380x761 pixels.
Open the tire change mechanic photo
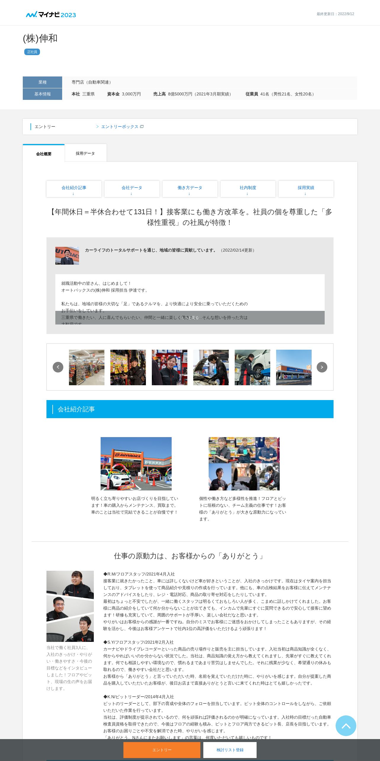click(x=252, y=367)
